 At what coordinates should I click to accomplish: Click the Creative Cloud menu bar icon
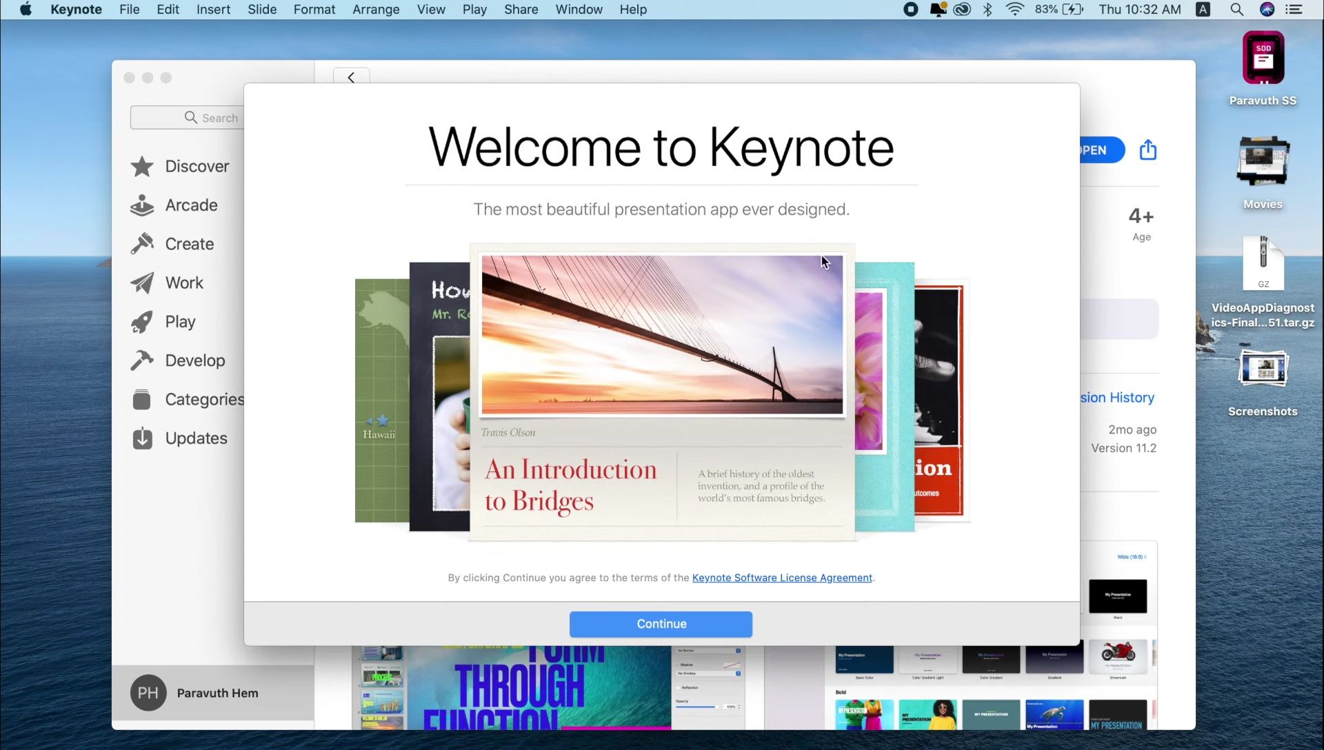[x=962, y=10]
